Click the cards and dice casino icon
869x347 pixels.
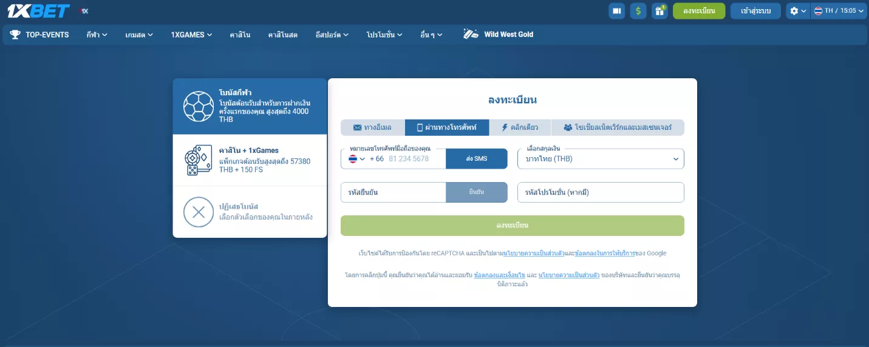199,160
